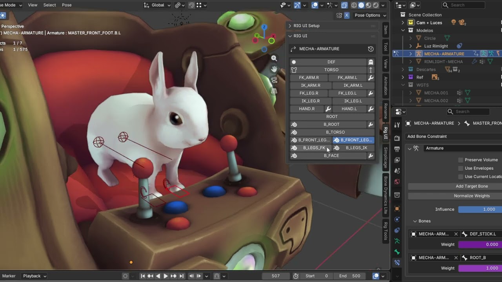Click the Influence slider value
This screenshot has width=502, height=282.
(480, 210)
